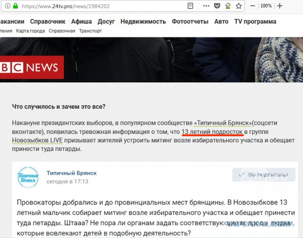
Task: Open the Справочник menu item
Action: pyautogui.click(x=48, y=21)
